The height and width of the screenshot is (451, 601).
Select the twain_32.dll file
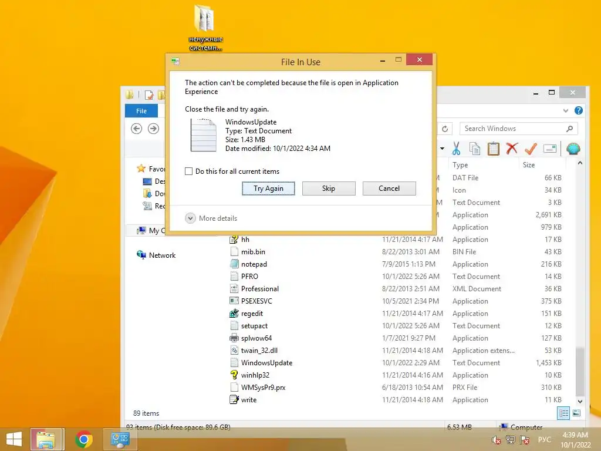[x=395, y=350]
